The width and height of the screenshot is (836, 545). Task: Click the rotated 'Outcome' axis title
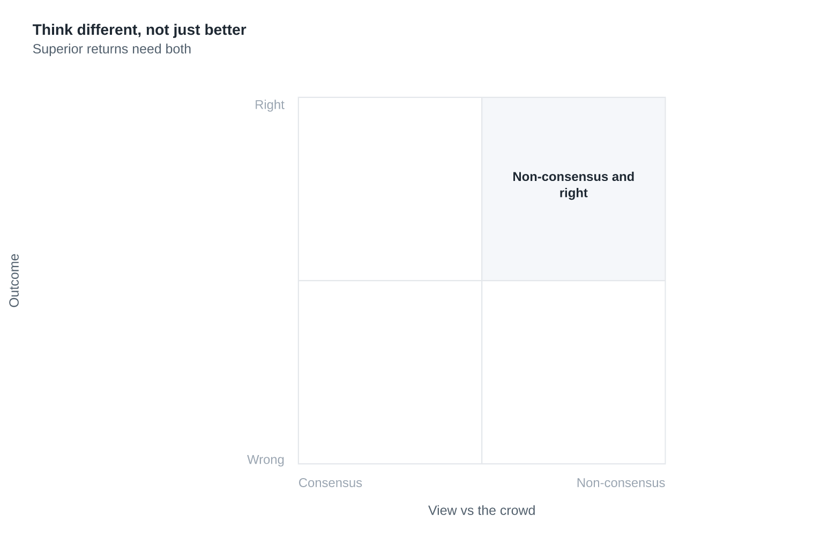(14, 281)
